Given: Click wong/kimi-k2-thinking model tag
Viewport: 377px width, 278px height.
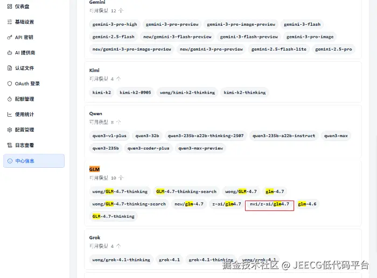Looking at the screenshot, I should [x=187, y=92].
